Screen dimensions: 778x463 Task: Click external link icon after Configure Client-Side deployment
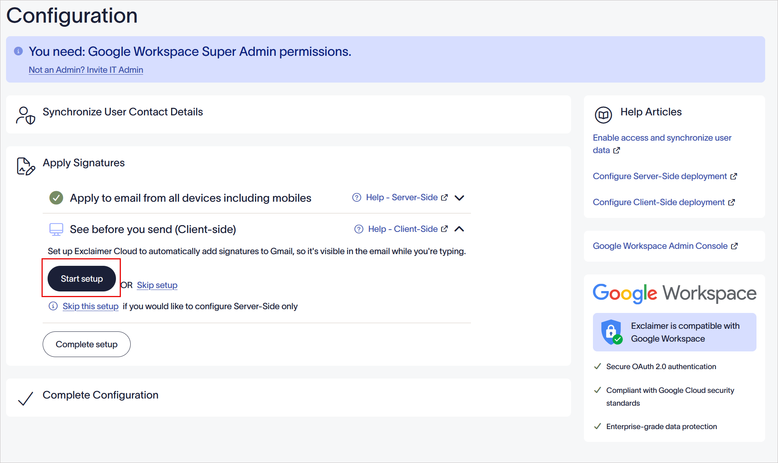[732, 202]
